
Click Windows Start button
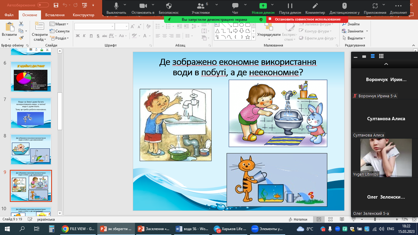coord(7,229)
